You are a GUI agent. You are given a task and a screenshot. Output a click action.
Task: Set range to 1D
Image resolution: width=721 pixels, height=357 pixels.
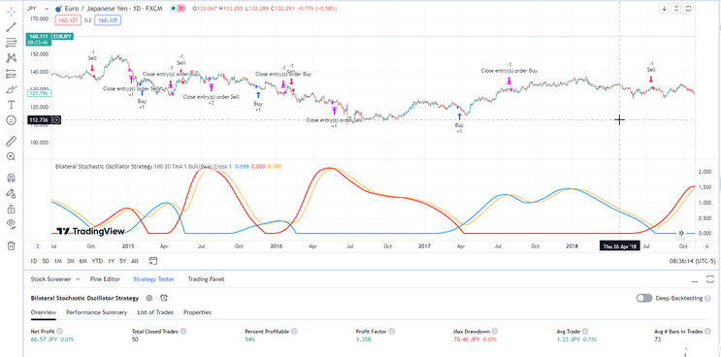(x=34, y=261)
